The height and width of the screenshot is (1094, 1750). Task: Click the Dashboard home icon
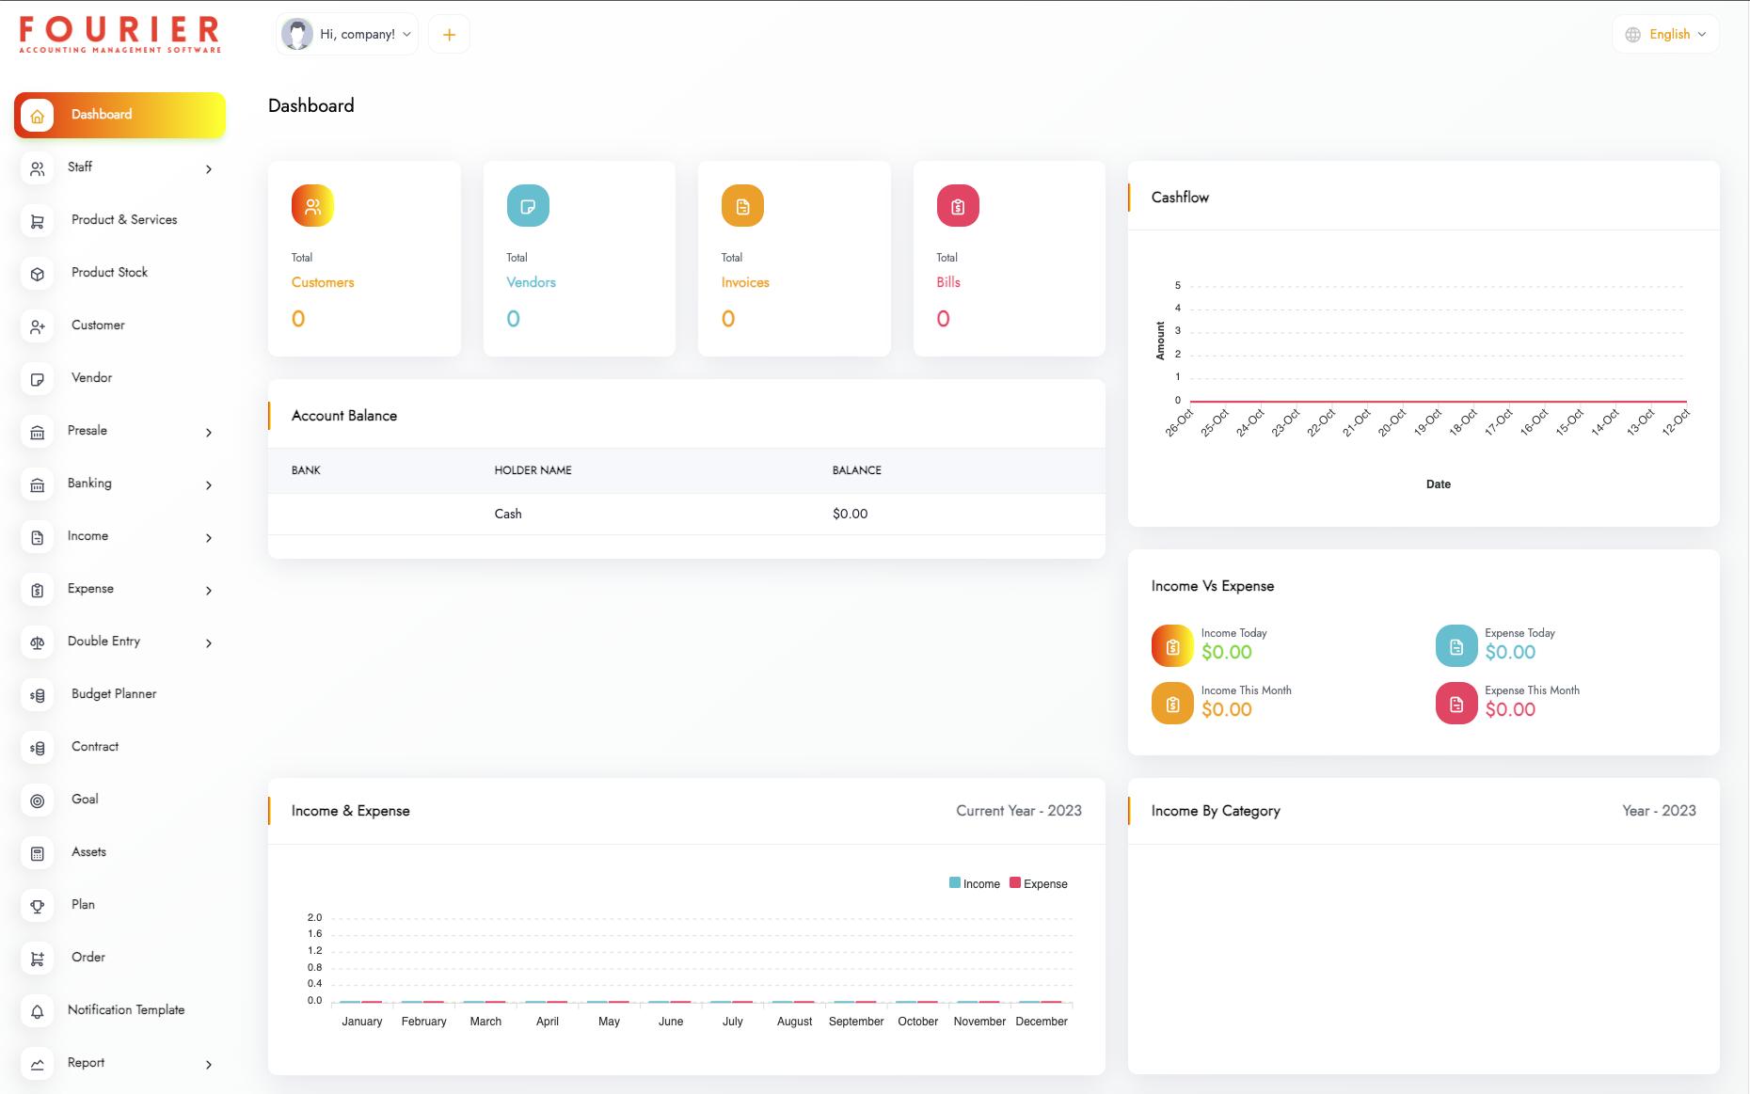(37, 116)
